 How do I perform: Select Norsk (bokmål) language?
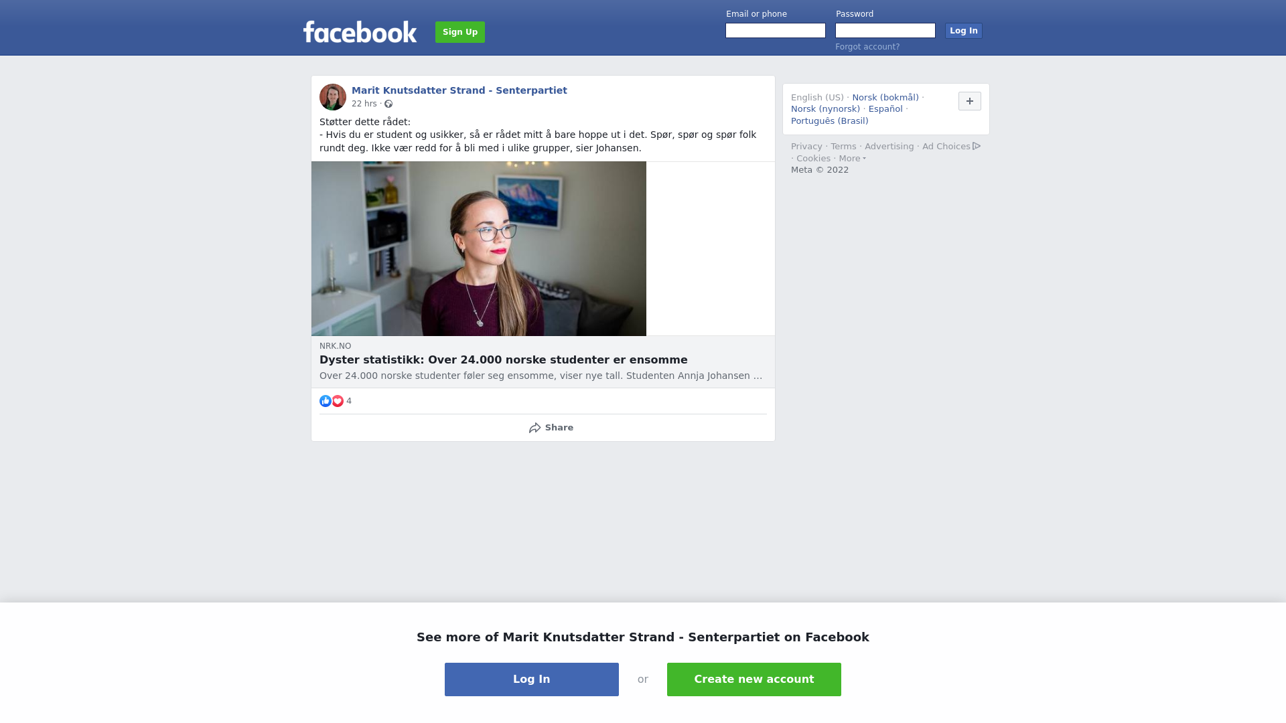(x=885, y=98)
